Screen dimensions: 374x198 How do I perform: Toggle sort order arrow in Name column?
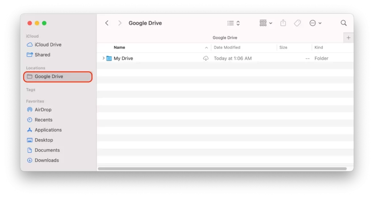coord(206,48)
